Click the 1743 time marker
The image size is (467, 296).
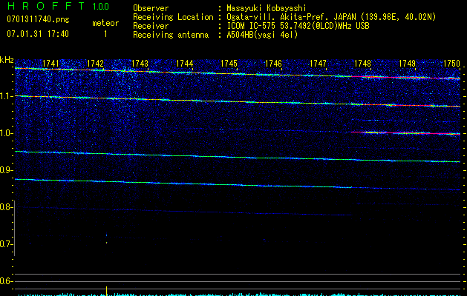(140, 64)
